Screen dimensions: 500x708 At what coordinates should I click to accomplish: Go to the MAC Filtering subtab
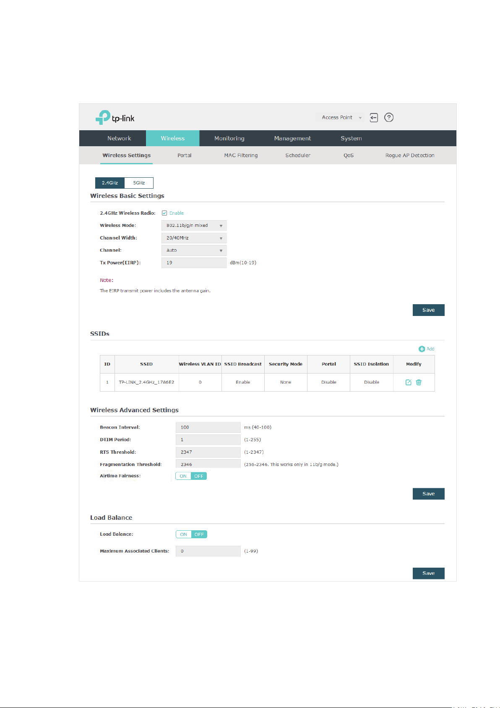pos(241,155)
